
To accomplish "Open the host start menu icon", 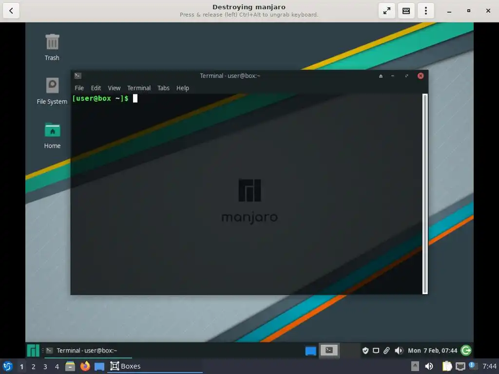I will tap(8, 366).
